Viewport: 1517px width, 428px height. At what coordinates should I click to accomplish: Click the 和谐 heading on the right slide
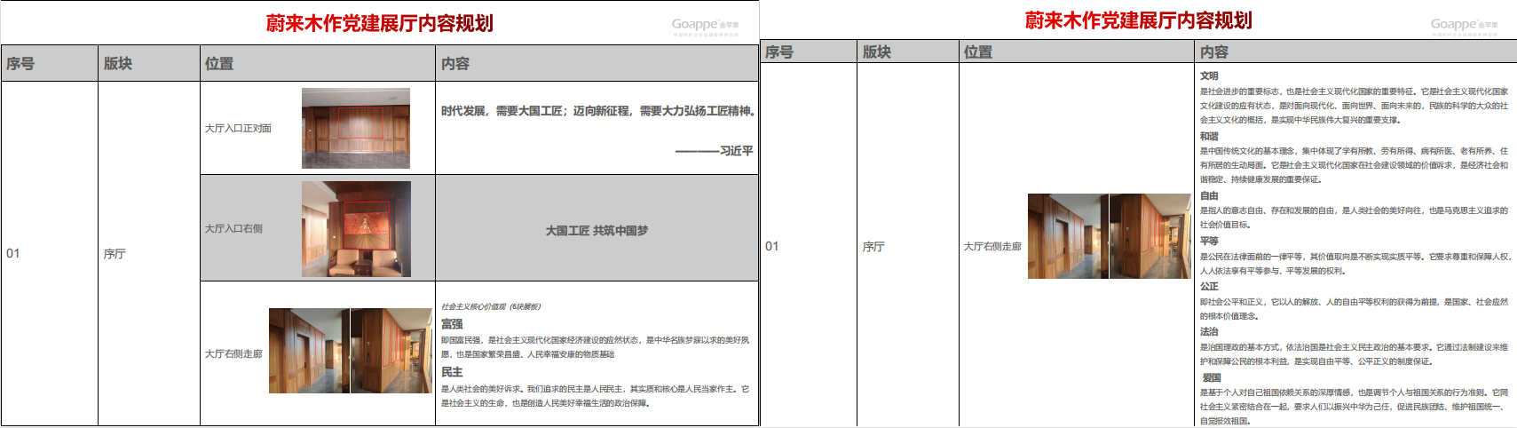coord(1209,136)
